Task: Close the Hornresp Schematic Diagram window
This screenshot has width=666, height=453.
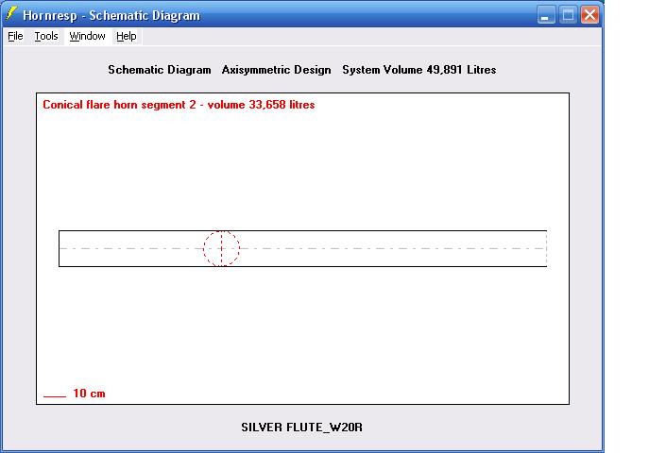Action: coord(590,15)
